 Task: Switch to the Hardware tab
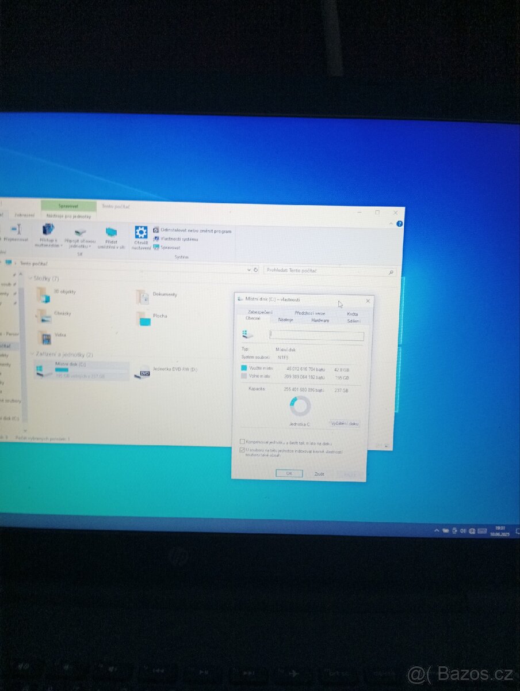(320, 320)
